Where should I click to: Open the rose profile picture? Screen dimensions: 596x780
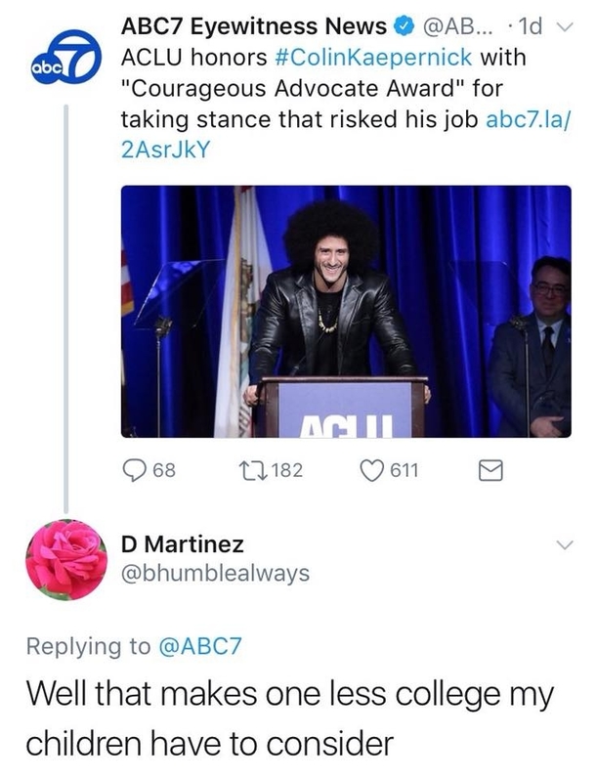click(65, 559)
